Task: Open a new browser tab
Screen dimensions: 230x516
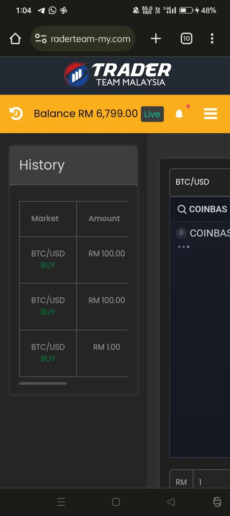Action: 156,38
